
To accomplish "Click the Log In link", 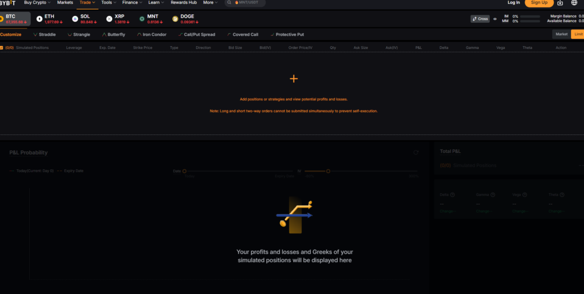I will tap(514, 3).
